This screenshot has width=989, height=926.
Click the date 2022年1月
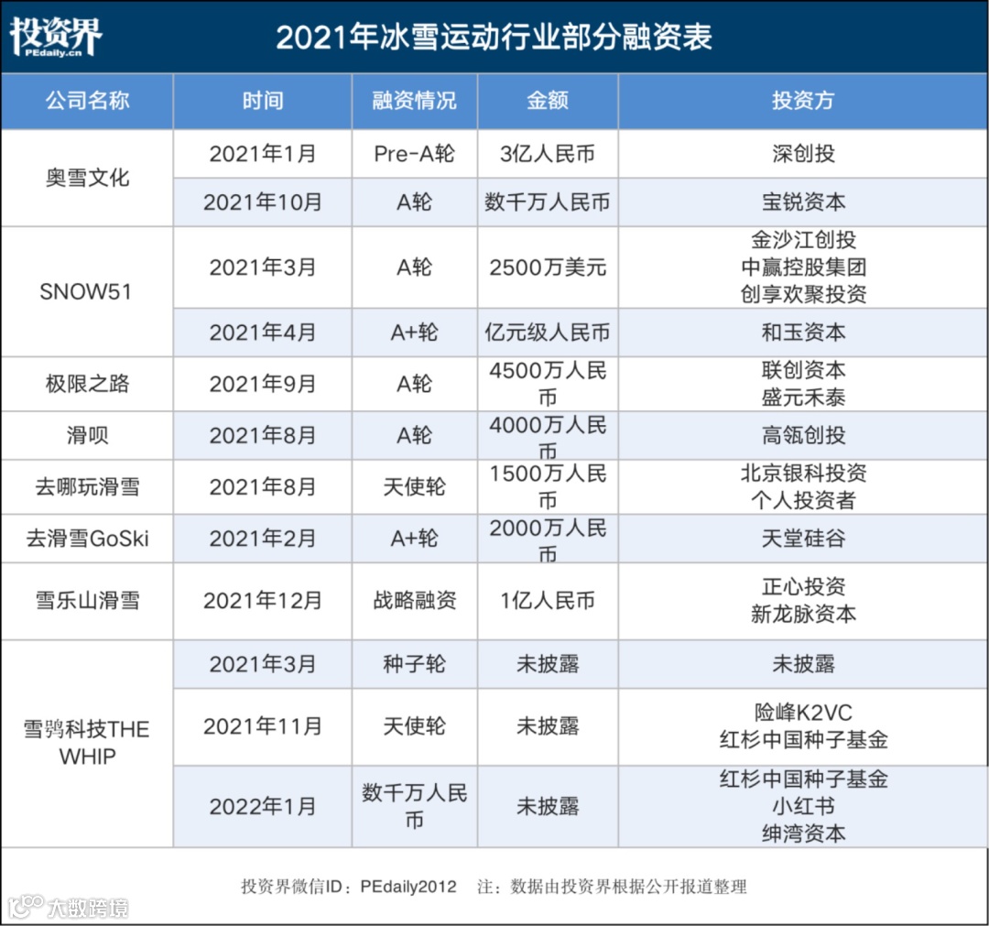(263, 807)
